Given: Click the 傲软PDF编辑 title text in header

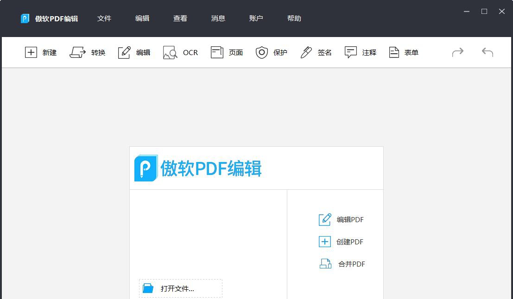Looking at the screenshot, I should click(57, 19).
